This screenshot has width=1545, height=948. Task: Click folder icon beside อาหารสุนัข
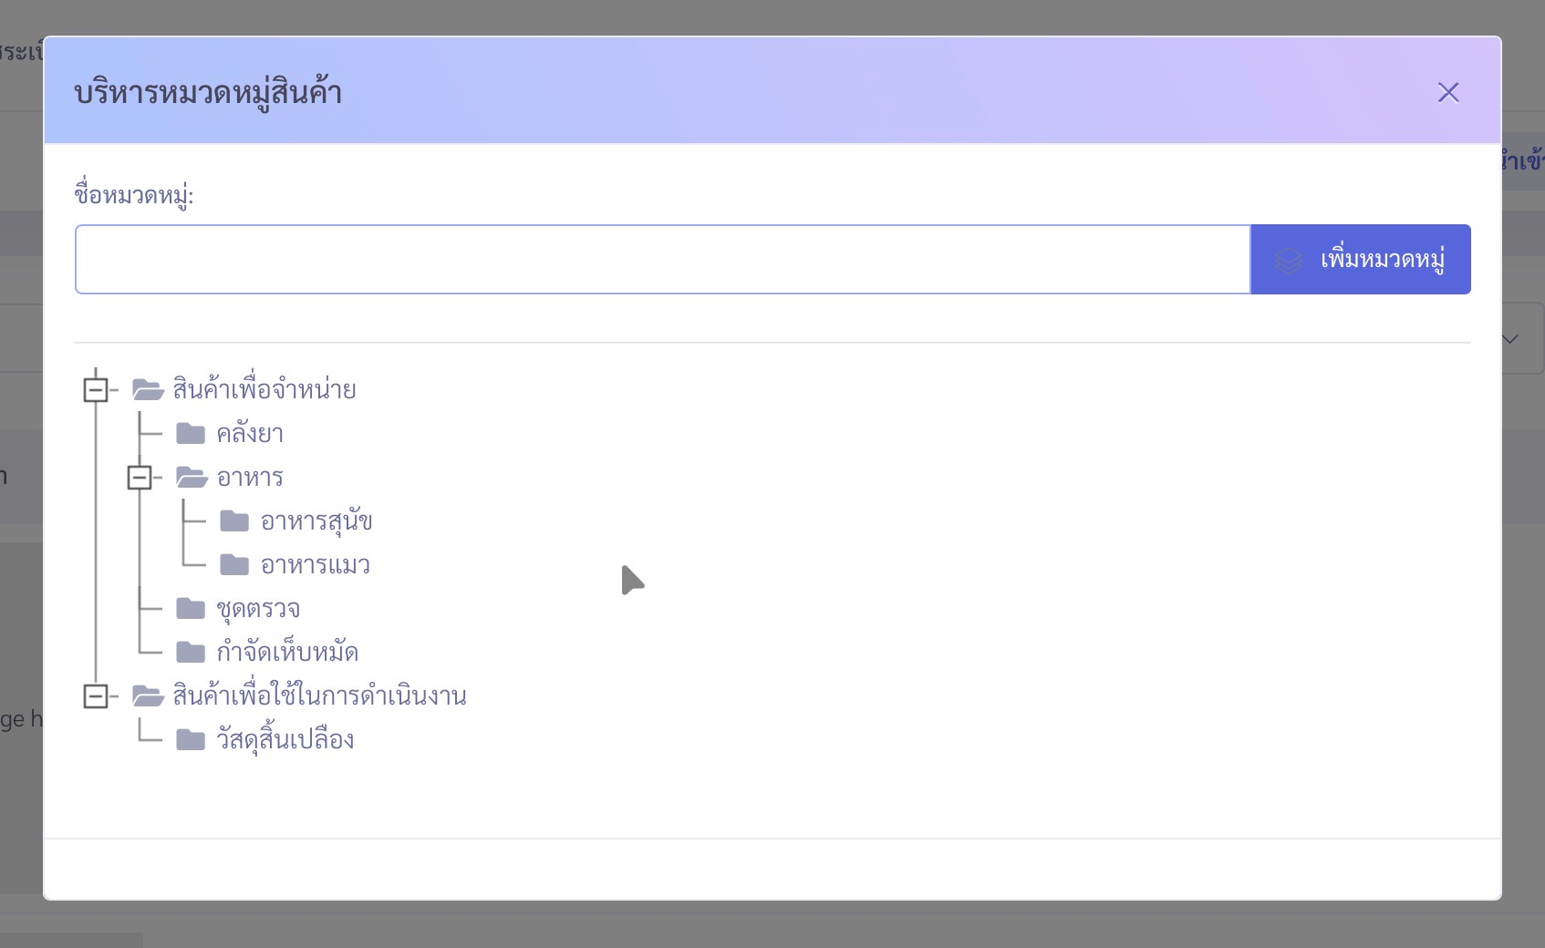point(234,520)
